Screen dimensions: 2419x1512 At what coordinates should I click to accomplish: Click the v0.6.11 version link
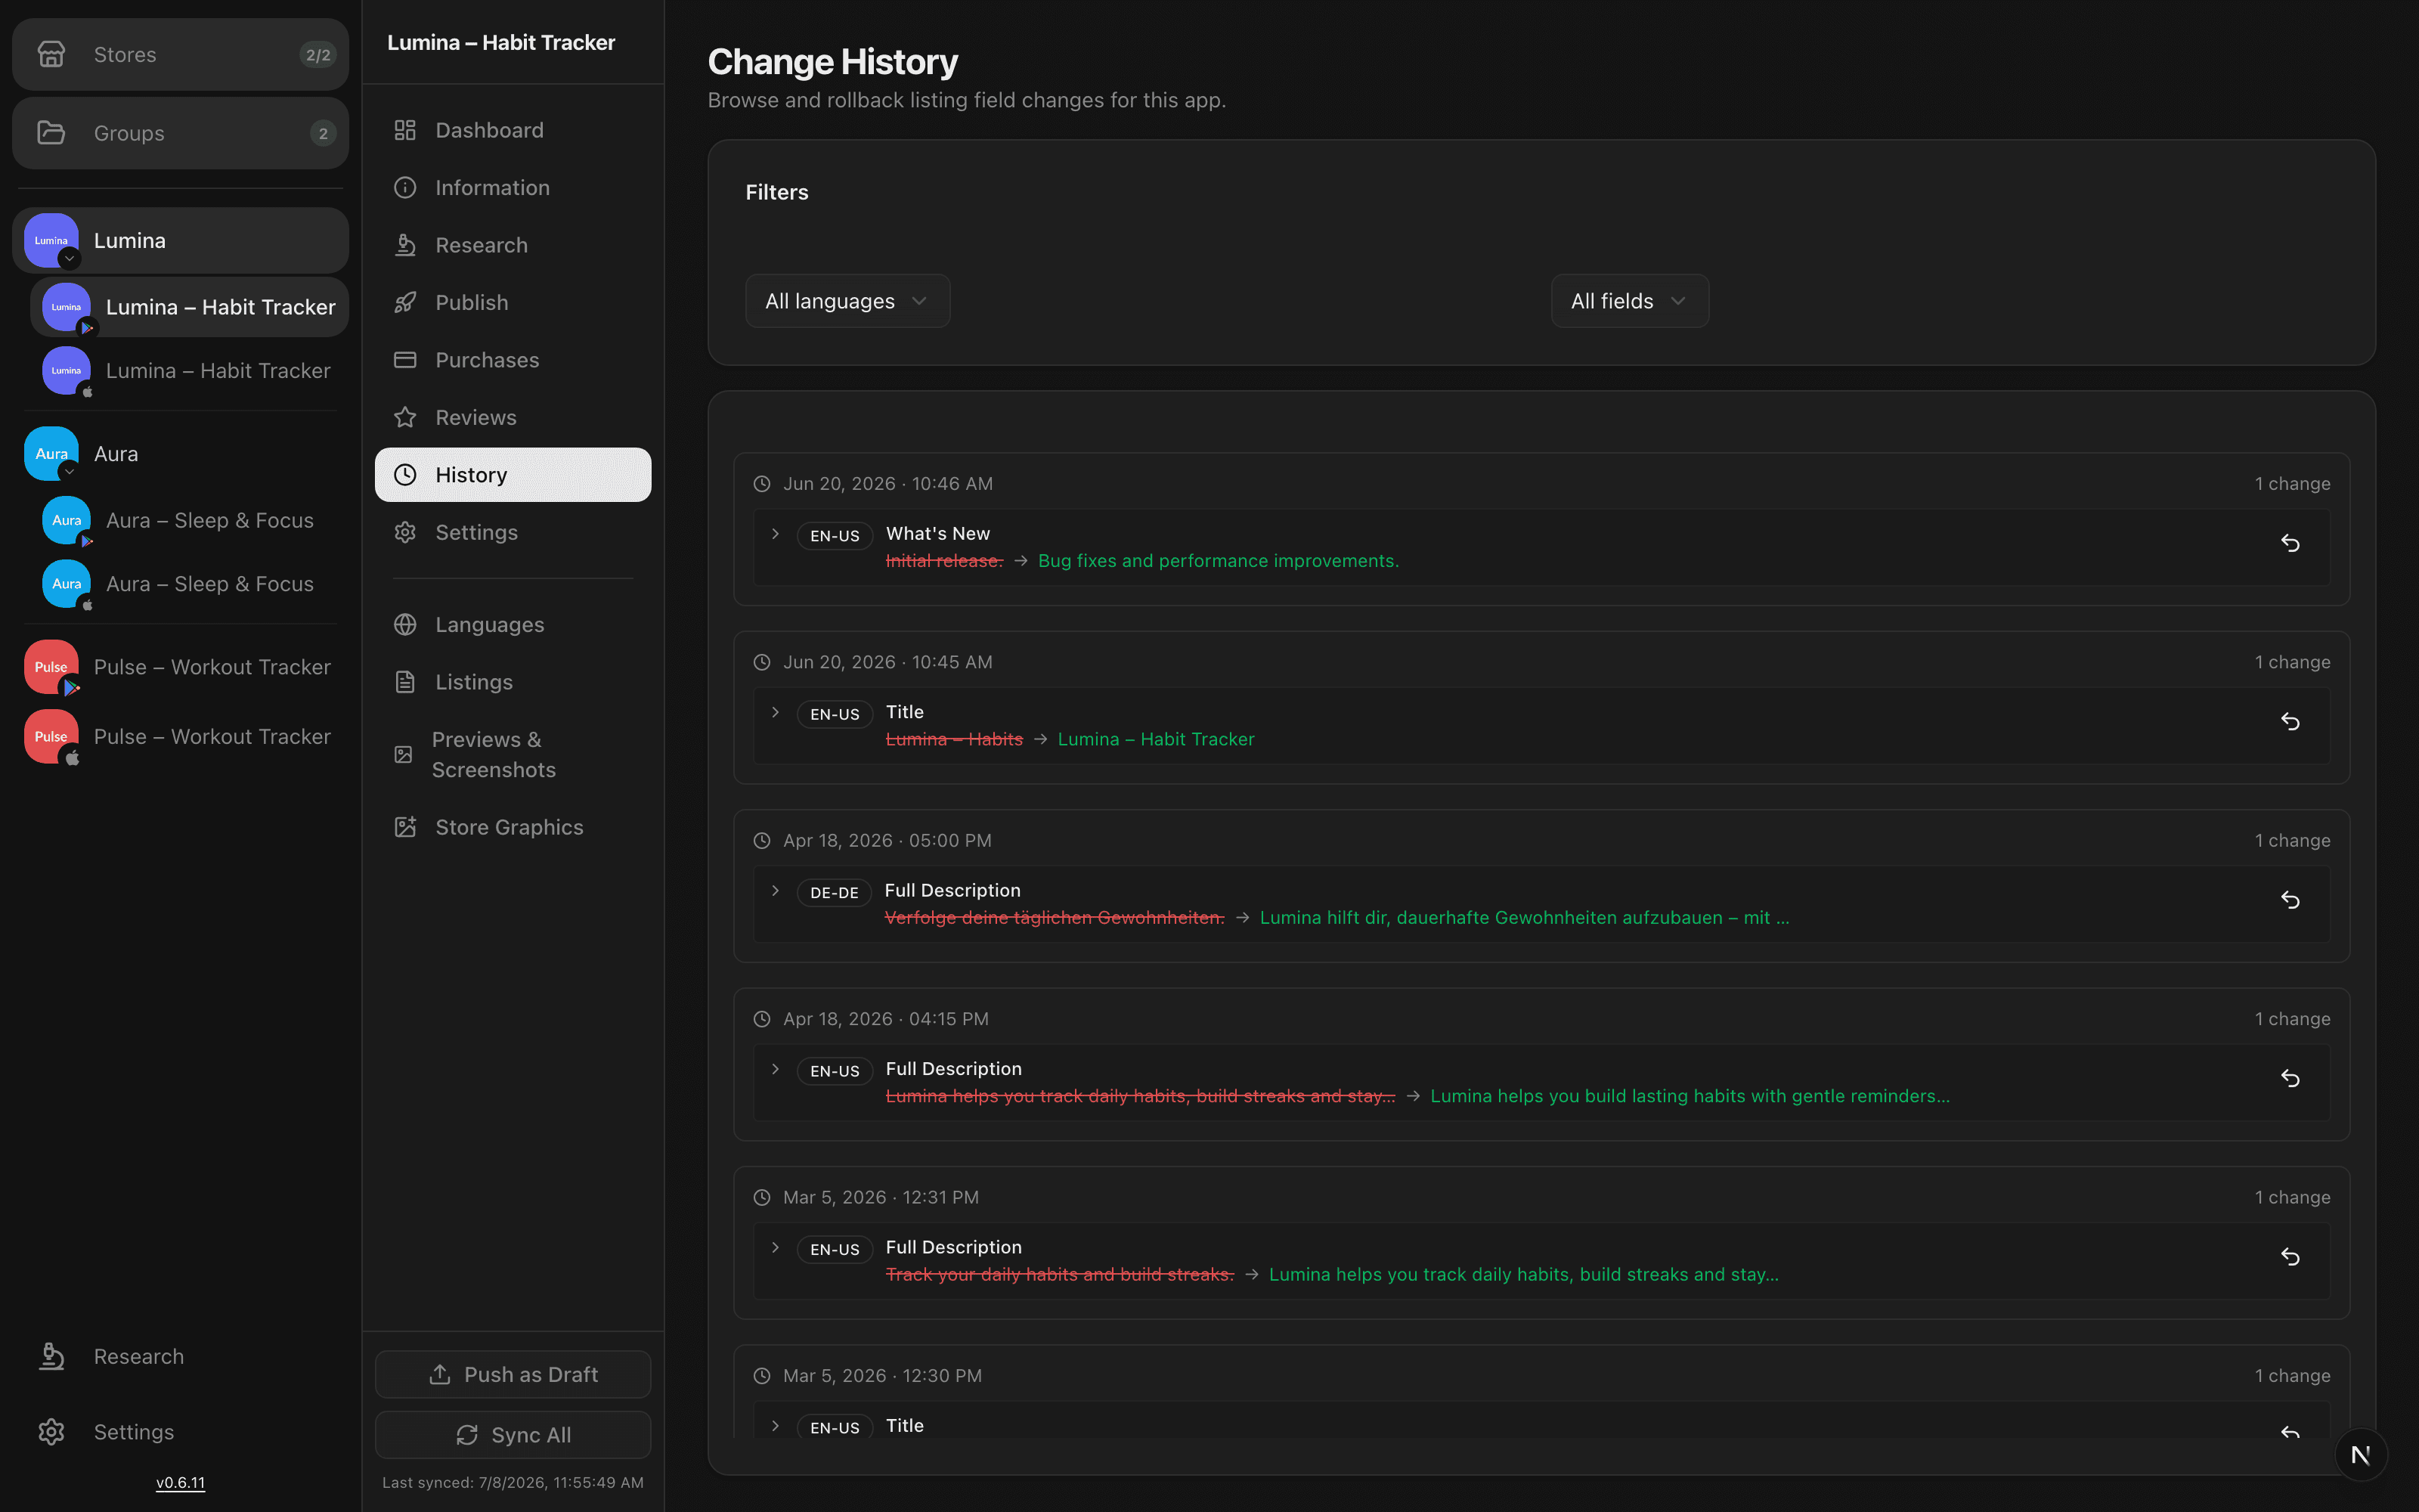(180, 1483)
